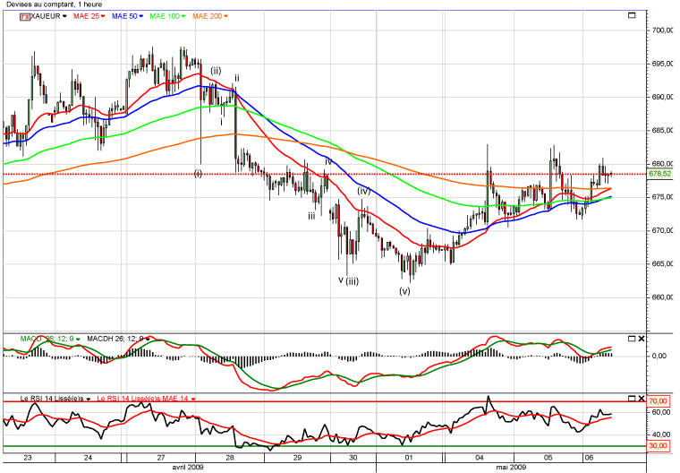Close the MACD indicator panel
Image resolution: width=680 pixels, height=473 pixels.
click(x=642, y=338)
